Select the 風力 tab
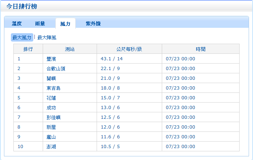253x160 pixels. 65,23
